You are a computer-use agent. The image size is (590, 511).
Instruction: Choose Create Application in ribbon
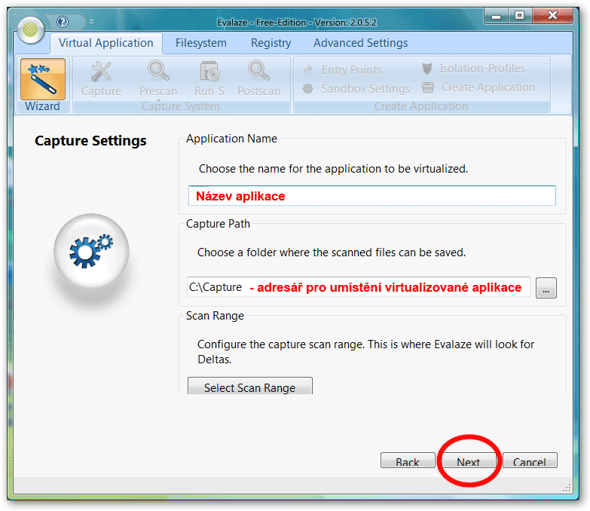click(x=478, y=87)
